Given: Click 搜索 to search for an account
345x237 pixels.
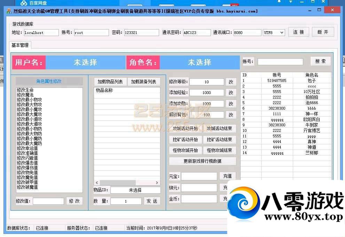Looking at the screenshot, I should tap(320, 61).
